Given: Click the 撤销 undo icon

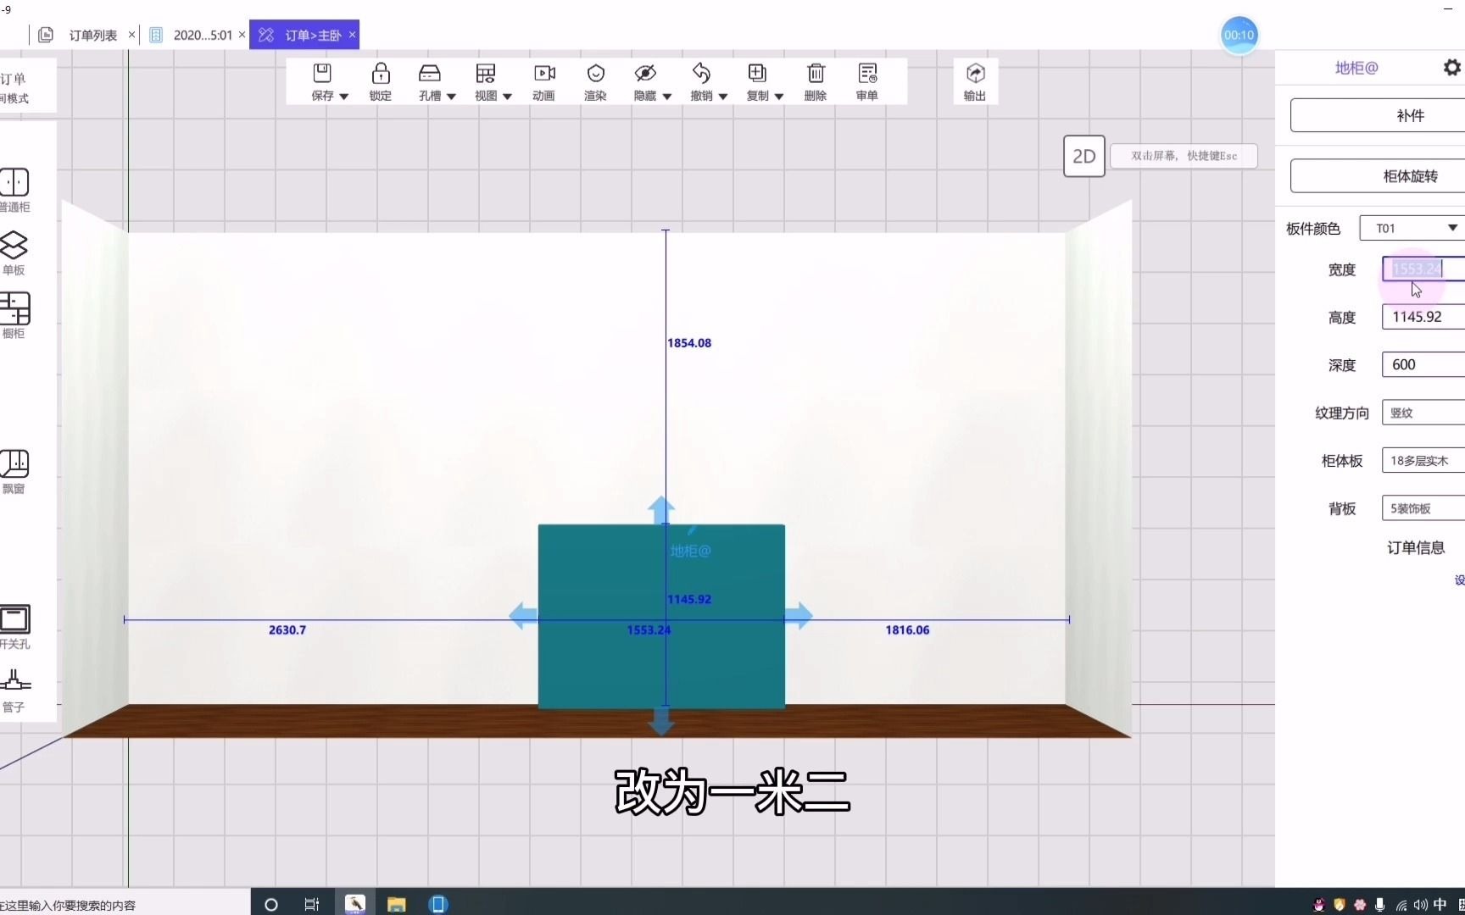Looking at the screenshot, I should (701, 73).
